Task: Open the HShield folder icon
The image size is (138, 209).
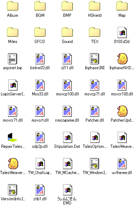Action: click(x=95, y=6)
